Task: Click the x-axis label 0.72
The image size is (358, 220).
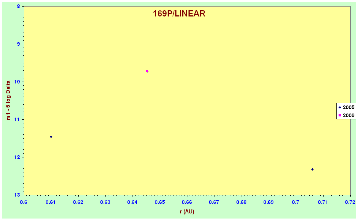Action: coord(350,202)
